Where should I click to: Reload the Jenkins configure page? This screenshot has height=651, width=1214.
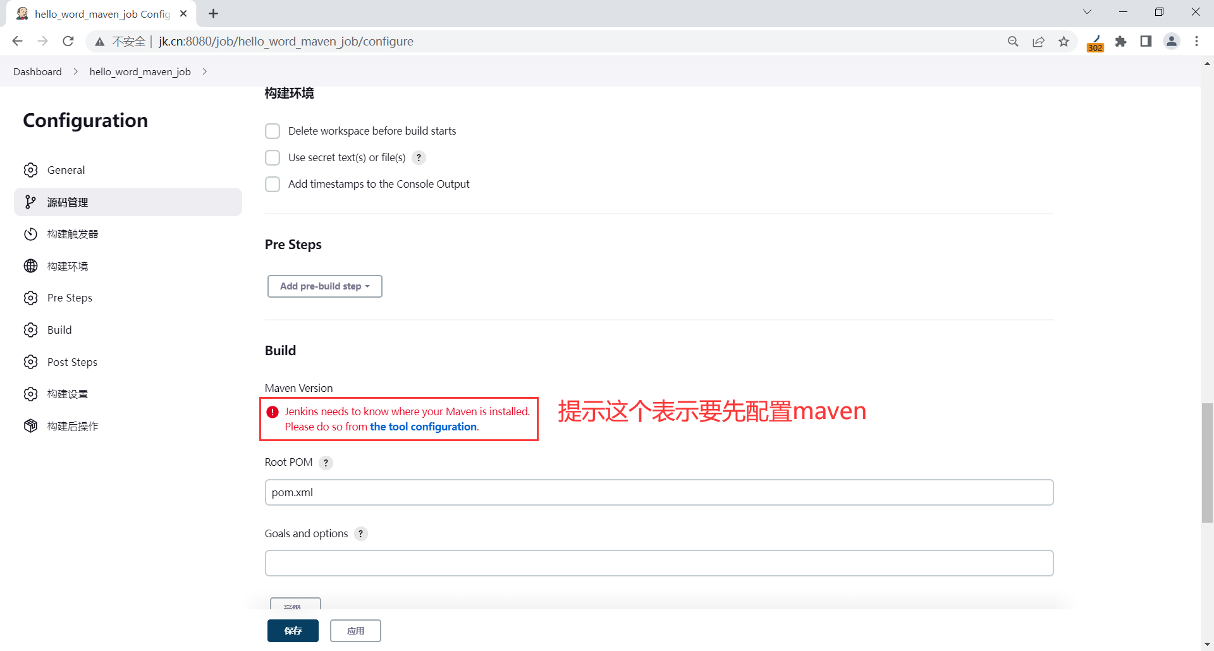[x=68, y=41]
